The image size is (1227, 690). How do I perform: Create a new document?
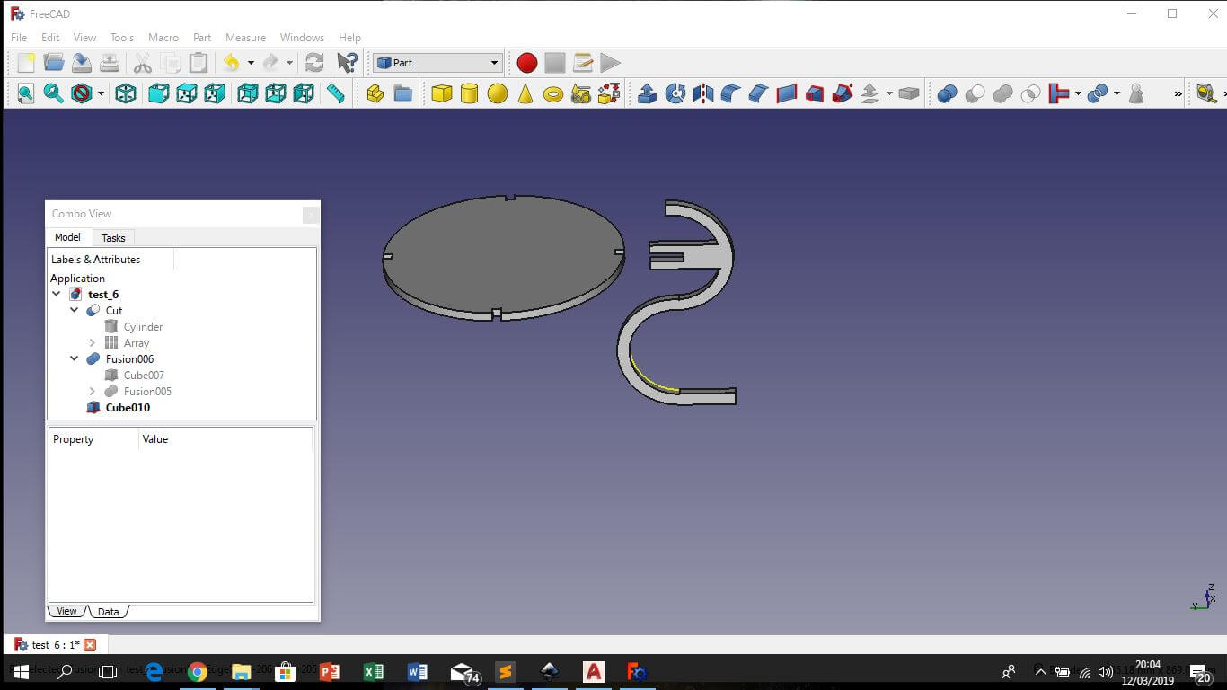[x=26, y=63]
